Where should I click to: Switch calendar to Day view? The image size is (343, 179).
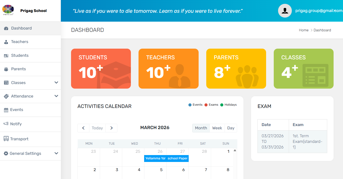tap(231, 128)
